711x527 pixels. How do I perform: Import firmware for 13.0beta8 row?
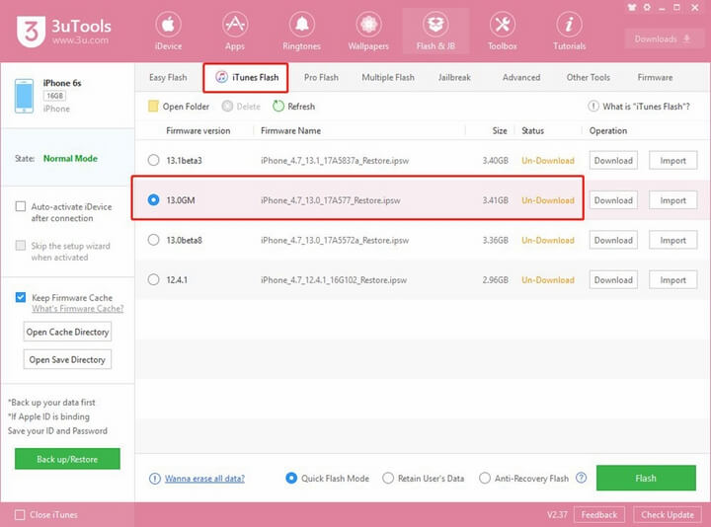[x=672, y=240]
